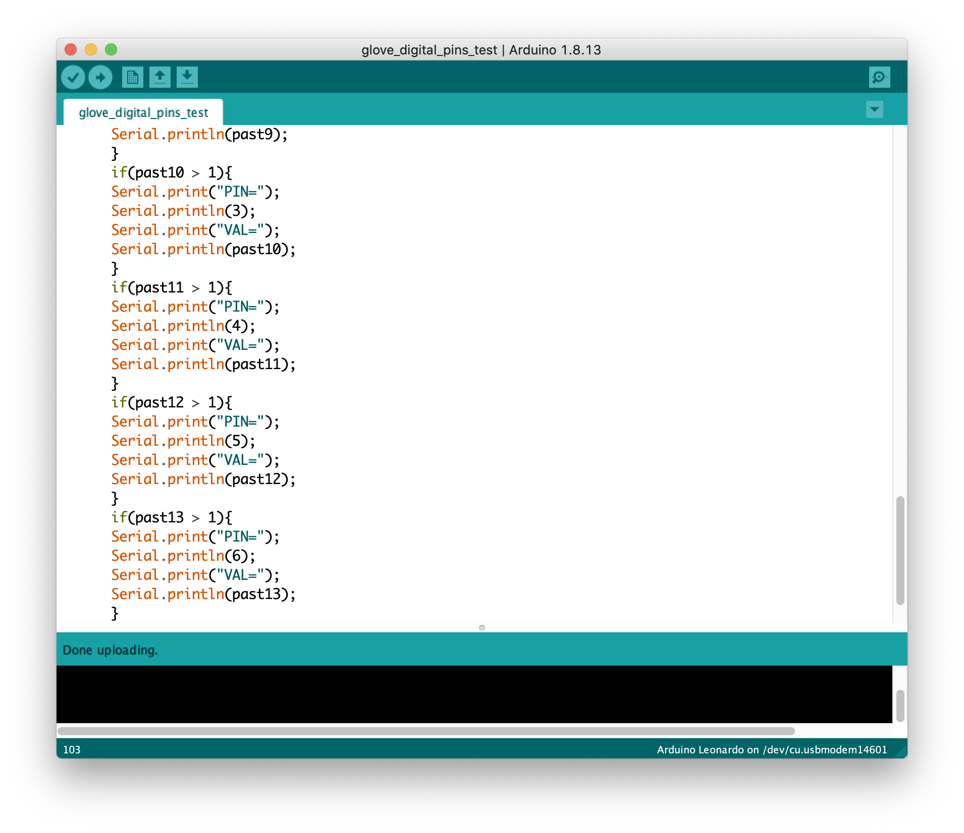Click the editor vertical scrollbar thumb
This screenshot has width=964, height=833.
[x=900, y=550]
